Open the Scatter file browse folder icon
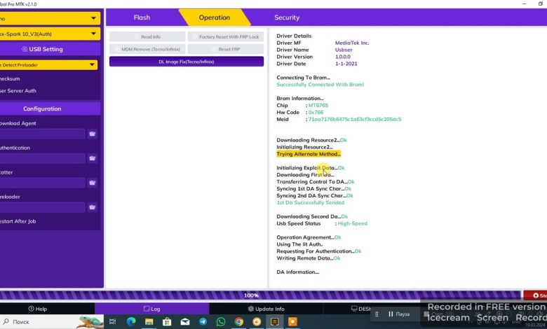This screenshot has width=547, height=329. (x=92, y=183)
